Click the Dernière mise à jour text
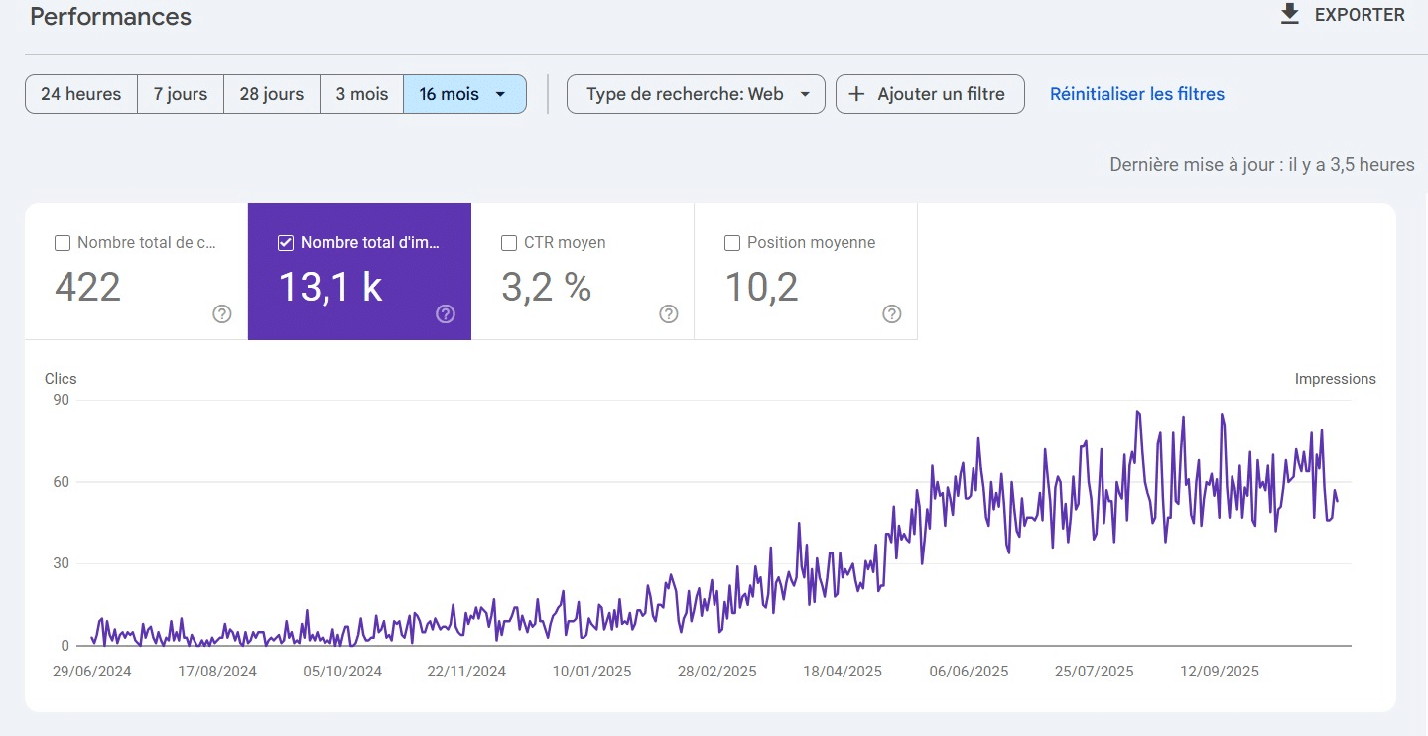The image size is (1428, 736). [x=1262, y=165]
